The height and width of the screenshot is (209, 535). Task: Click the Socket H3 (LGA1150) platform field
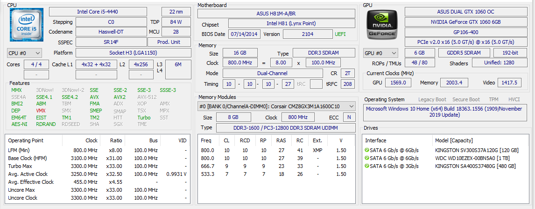133,53
